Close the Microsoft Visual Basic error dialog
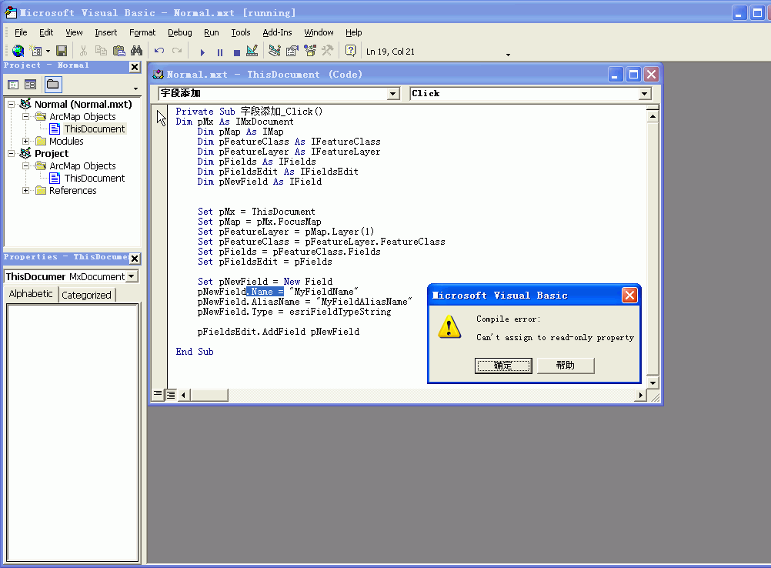 point(629,295)
